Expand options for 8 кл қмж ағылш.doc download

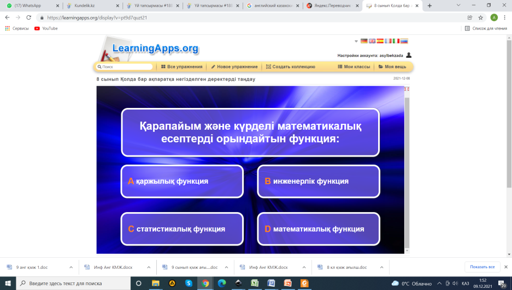pyautogui.click(x=381, y=267)
